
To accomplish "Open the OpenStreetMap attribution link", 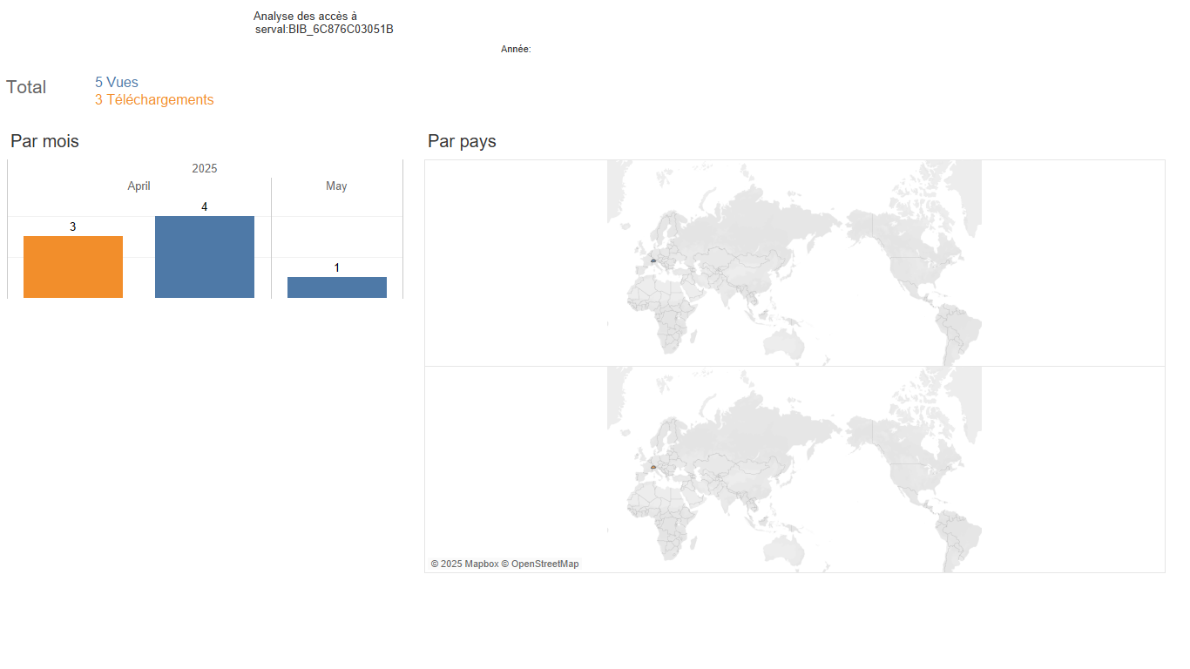I will tap(540, 564).
